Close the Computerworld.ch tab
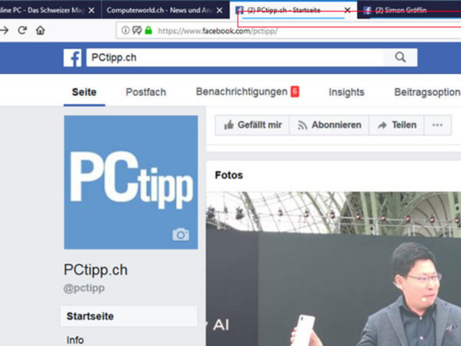The height and width of the screenshot is (346, 461). (x=220, y=10)
